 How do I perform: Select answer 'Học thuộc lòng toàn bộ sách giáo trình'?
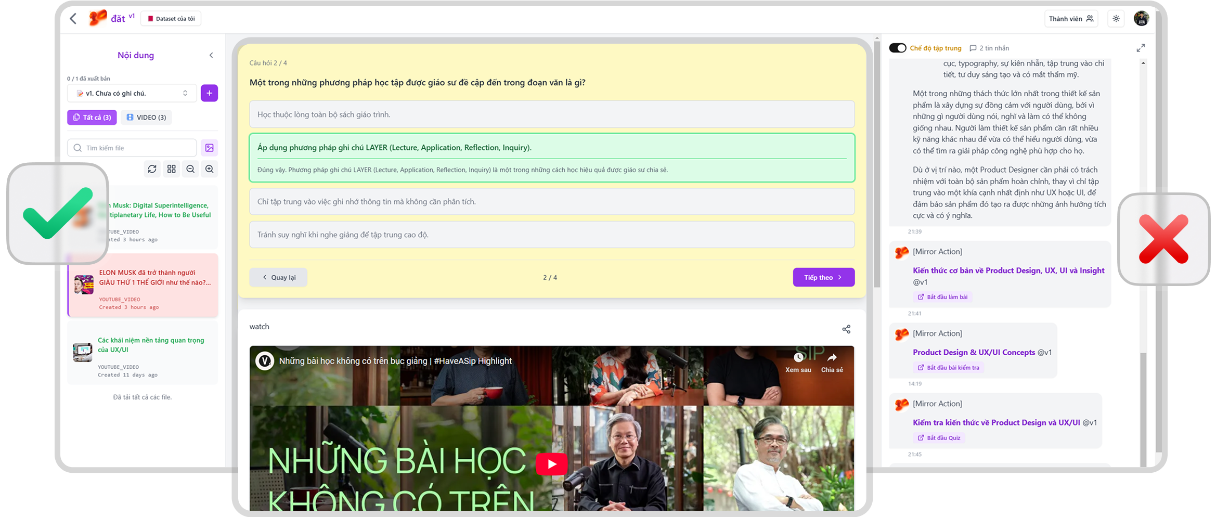pyautogui.click(x=551, y=114)
